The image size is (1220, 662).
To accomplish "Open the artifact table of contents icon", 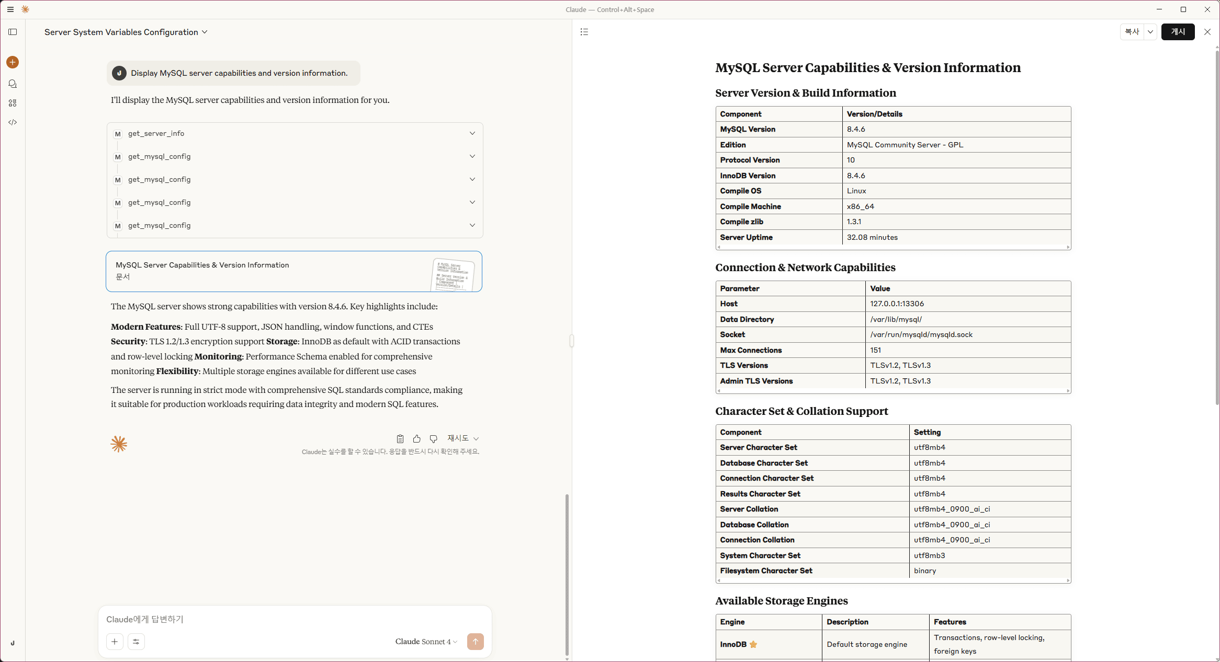I will point(584,32).
